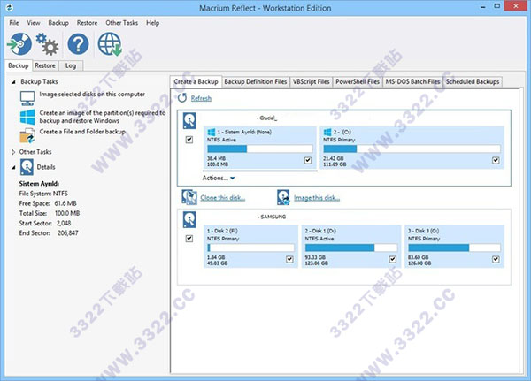Click the Refresh circular arrow icon
Viewport: 531px width, 381px height.
coord(182,98)
